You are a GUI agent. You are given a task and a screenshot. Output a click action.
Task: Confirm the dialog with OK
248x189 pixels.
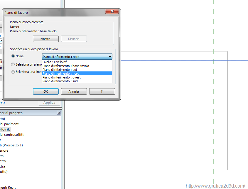click(46, 91)
